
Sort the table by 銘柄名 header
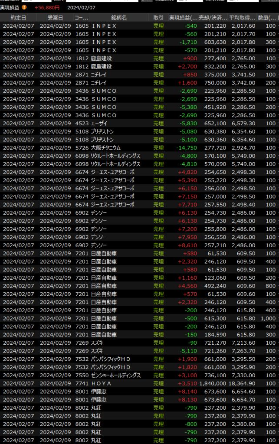(119, 18)
